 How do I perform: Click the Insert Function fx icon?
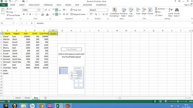point(32,23)
